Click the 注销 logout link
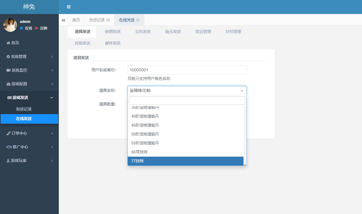The width and height of the screenshot is (362, 214). (x=41, y=28)
